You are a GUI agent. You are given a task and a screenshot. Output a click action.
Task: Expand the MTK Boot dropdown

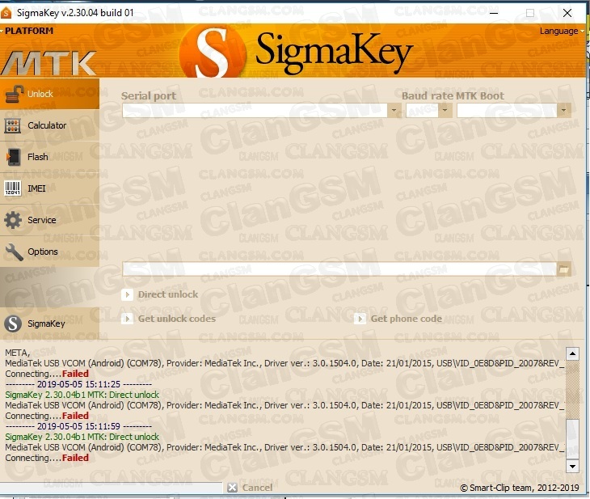[x=563, y=110]
